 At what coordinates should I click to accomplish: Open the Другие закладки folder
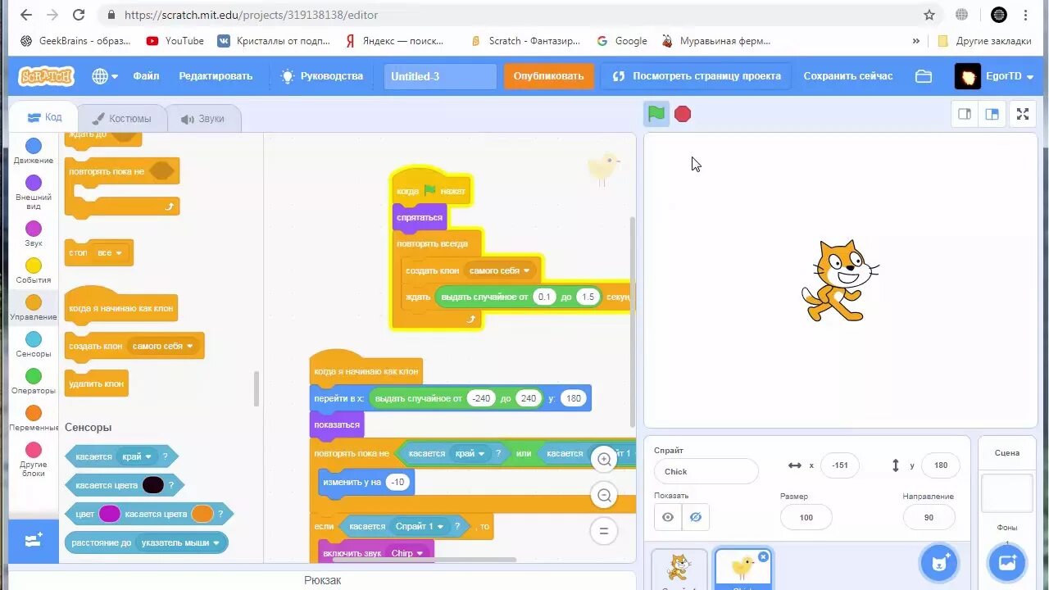point(983,41)
